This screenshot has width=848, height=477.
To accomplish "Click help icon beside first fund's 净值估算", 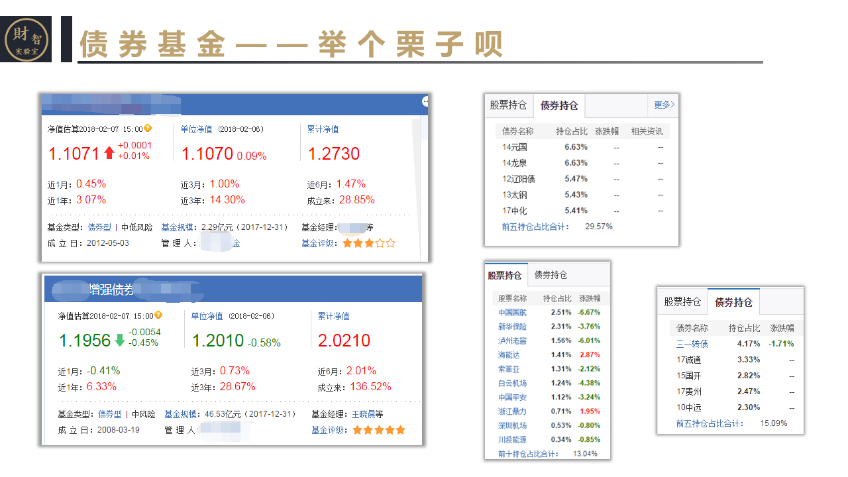I will 148,129.
